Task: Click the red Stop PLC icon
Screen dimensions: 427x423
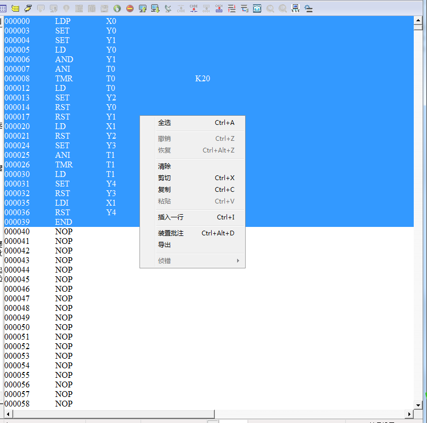Action: pyautogui.click(x=130, y=9)
